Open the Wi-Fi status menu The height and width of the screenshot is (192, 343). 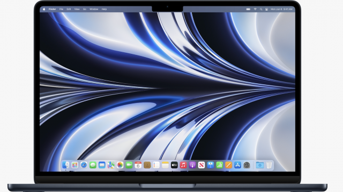pos(255,9)
